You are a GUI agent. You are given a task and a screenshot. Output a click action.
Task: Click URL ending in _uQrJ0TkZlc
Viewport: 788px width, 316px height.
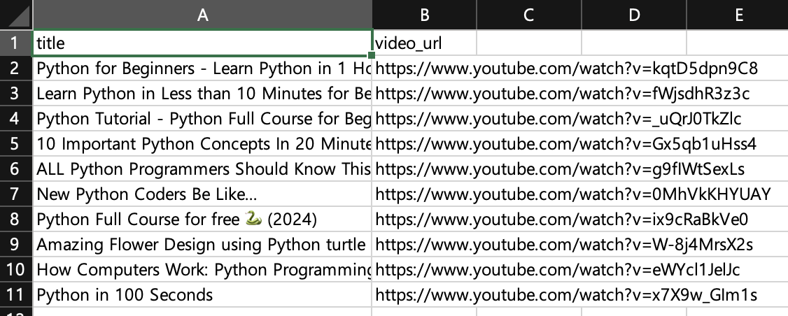tap(558, 118)
